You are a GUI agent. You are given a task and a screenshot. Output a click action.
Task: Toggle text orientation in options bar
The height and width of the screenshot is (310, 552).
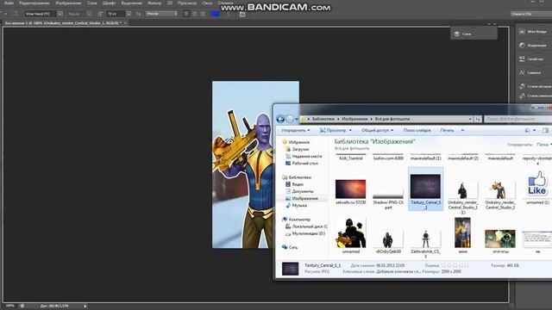[x=16, y=14]
